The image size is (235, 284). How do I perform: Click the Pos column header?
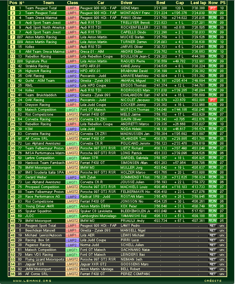click(13, 3)
